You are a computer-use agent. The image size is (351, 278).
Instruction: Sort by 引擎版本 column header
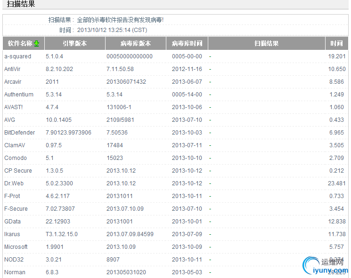tap(75, 43)
